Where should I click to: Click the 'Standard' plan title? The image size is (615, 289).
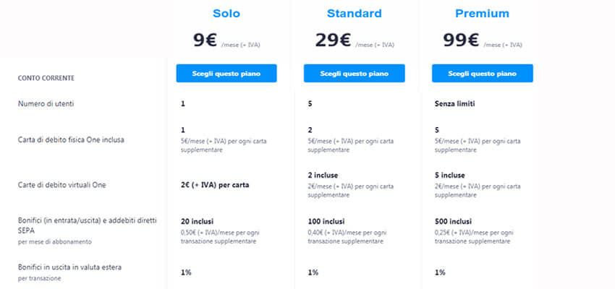click(x=355, y=14)
